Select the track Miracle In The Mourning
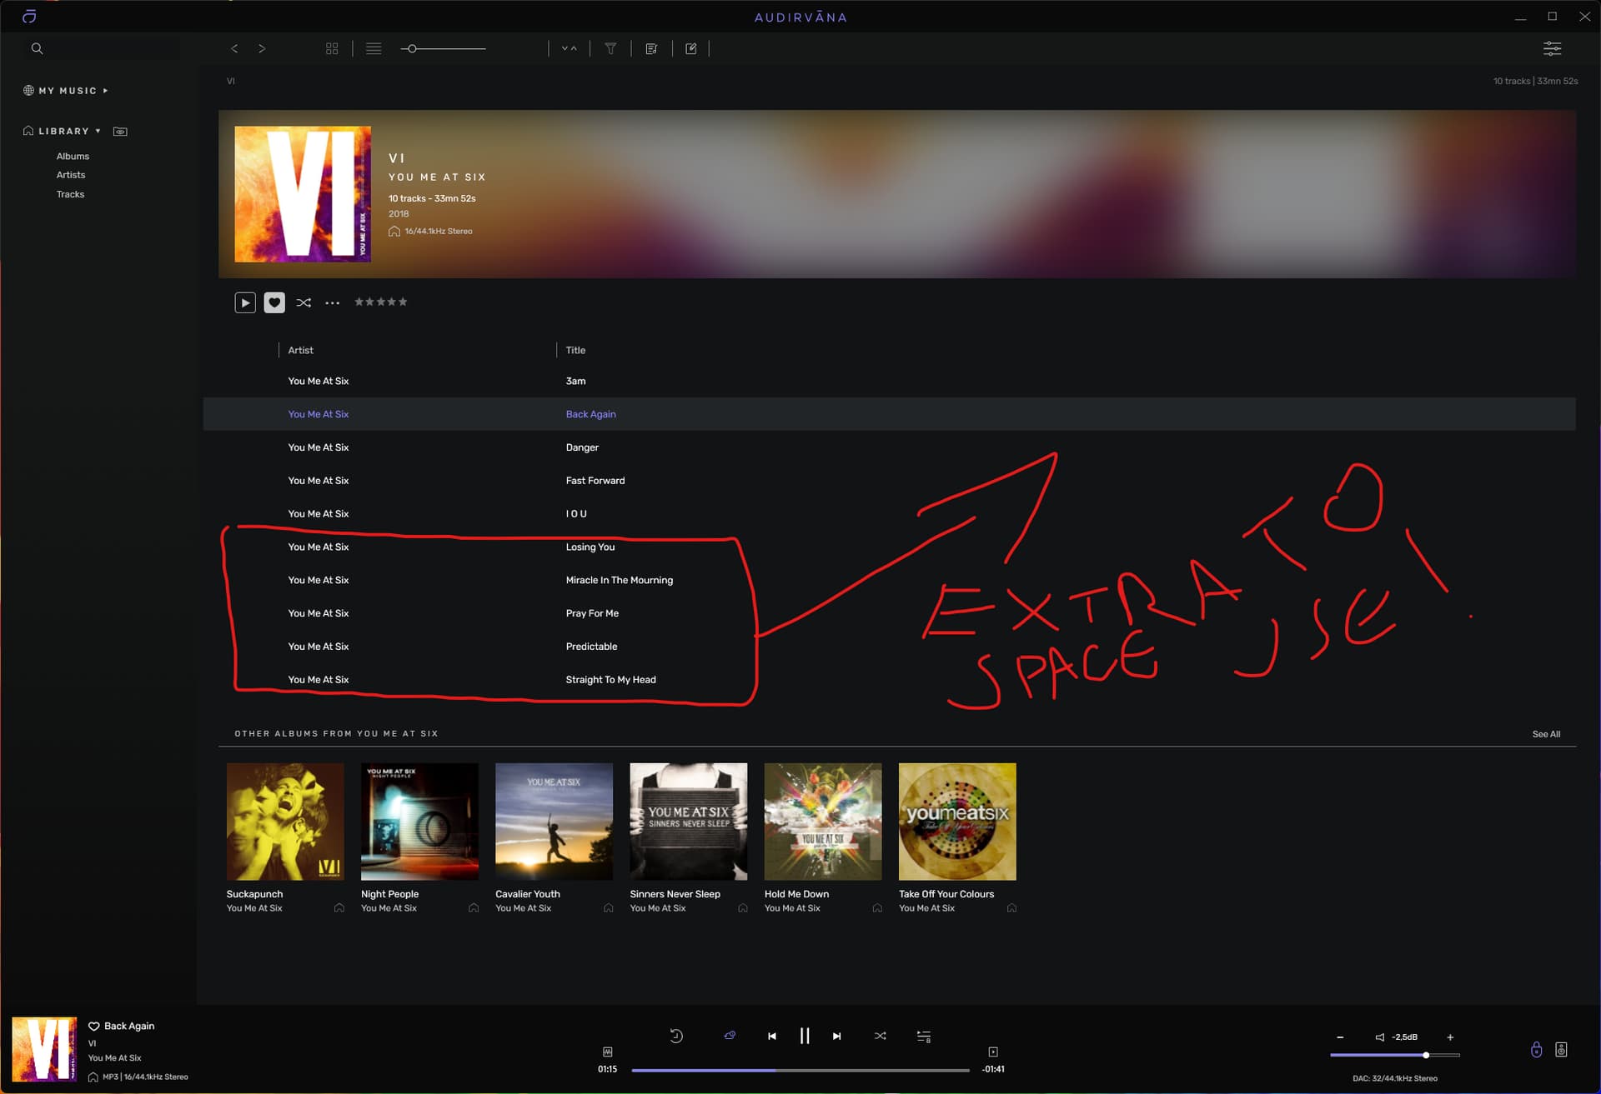The width and height of the screenshot is (1601, 1094). pos(889,580)
